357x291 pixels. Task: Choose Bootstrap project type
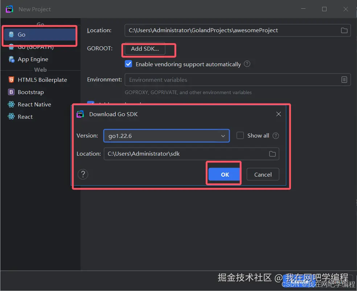tap(31, 92)
